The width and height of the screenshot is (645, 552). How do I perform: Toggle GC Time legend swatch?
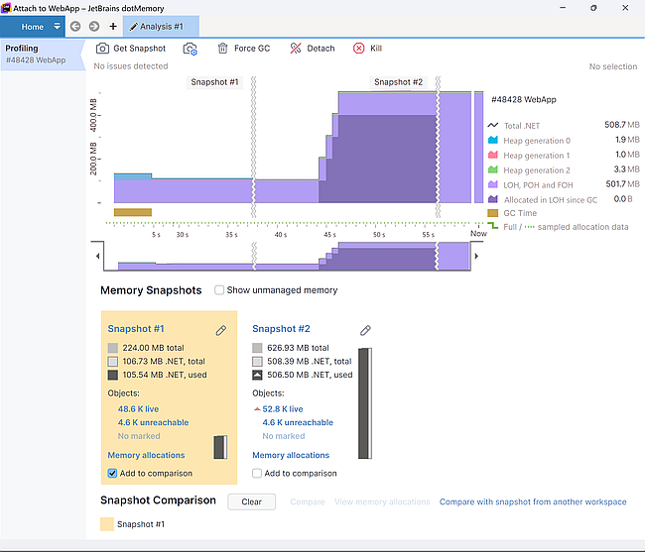(x=493, y=213)
